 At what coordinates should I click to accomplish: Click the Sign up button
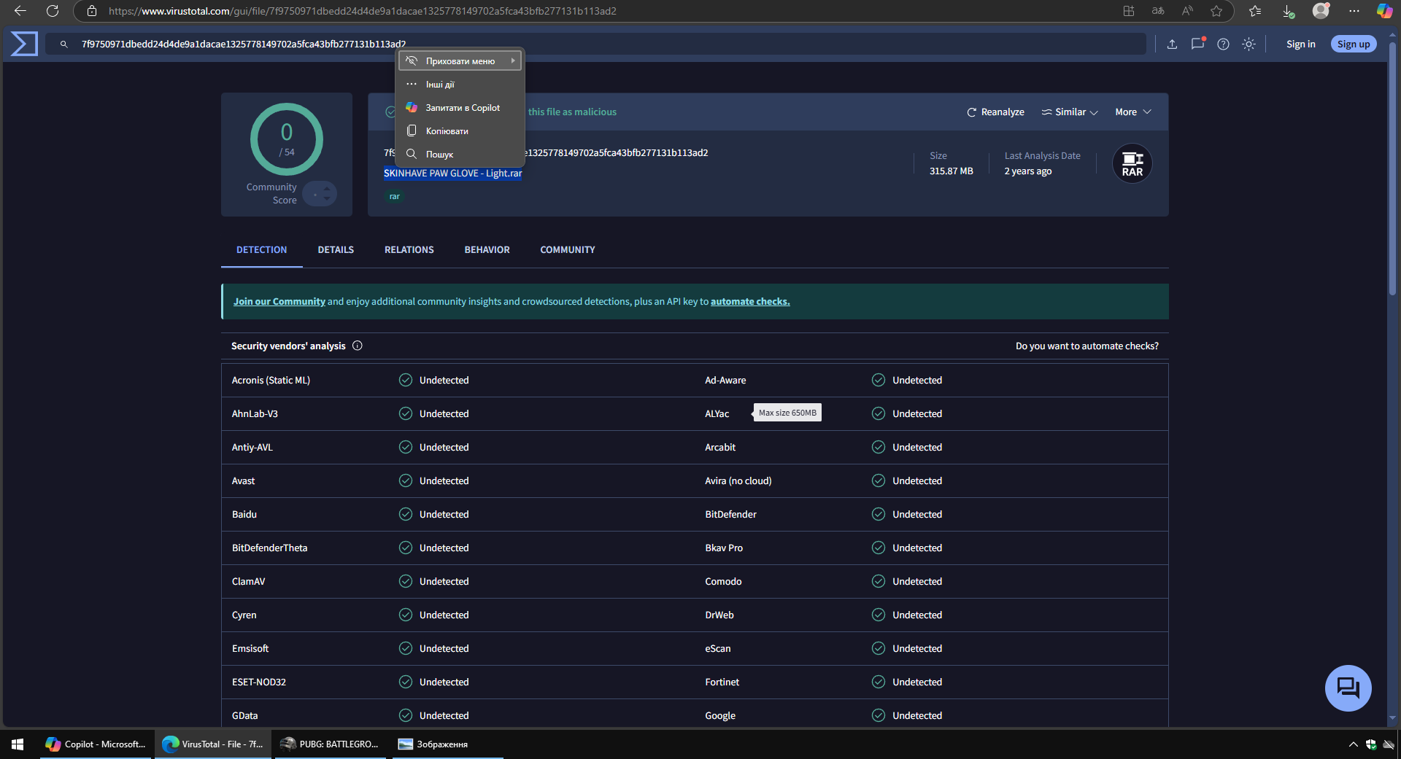tap(1354, 44)
